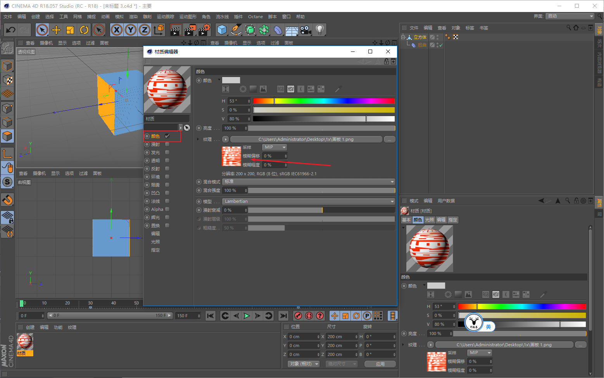Click the HSV color mode icon in Material Editor

coord(291,89)
